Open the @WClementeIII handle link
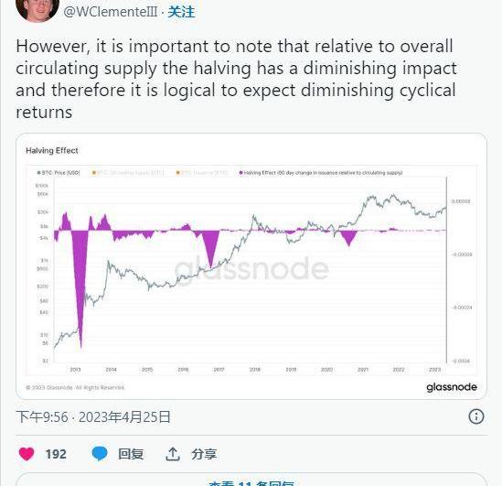 pos(111,12)
